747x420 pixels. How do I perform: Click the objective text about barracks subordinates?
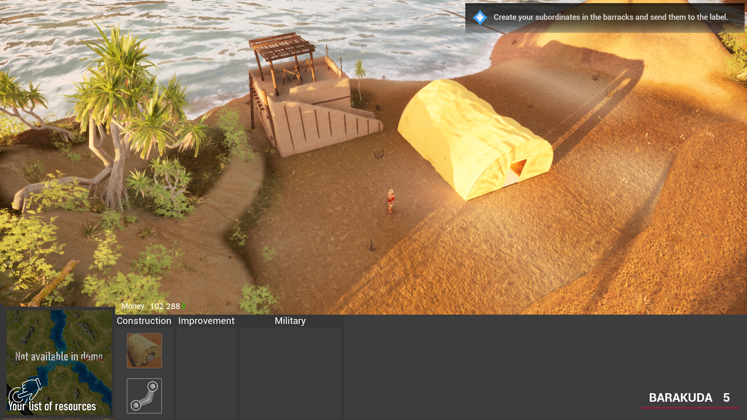tap(610, 17)
